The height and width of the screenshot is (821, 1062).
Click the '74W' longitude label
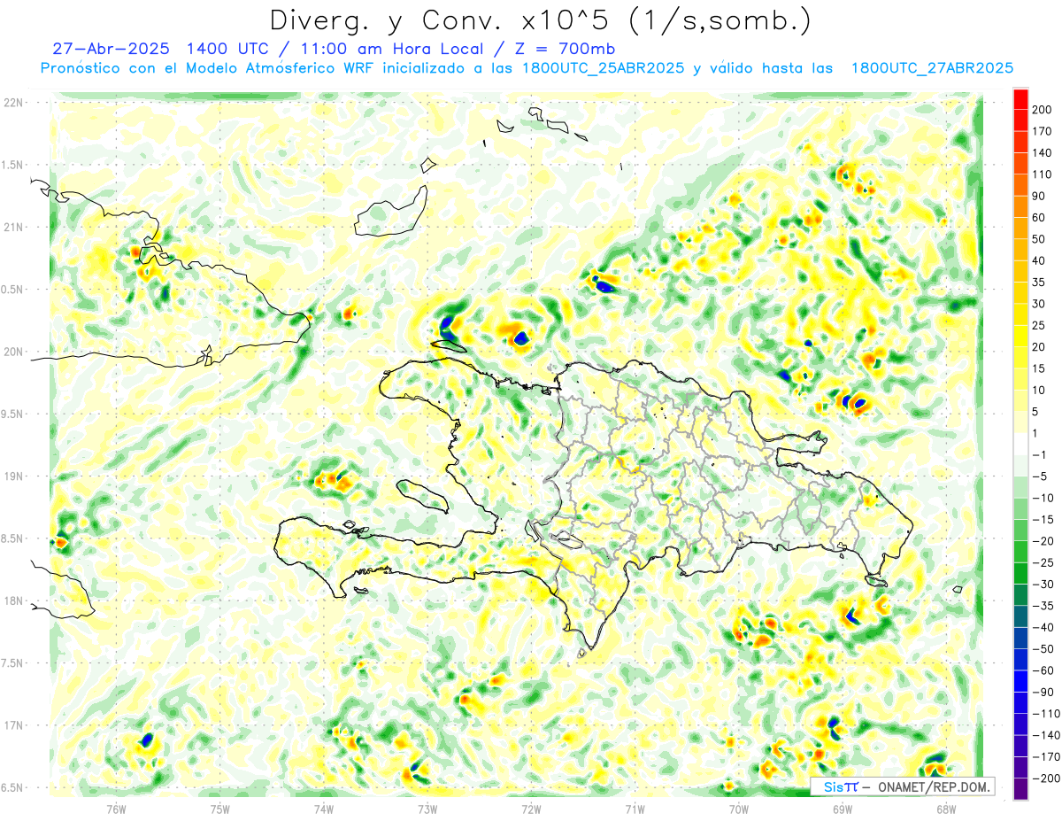[x=323, y=809]
